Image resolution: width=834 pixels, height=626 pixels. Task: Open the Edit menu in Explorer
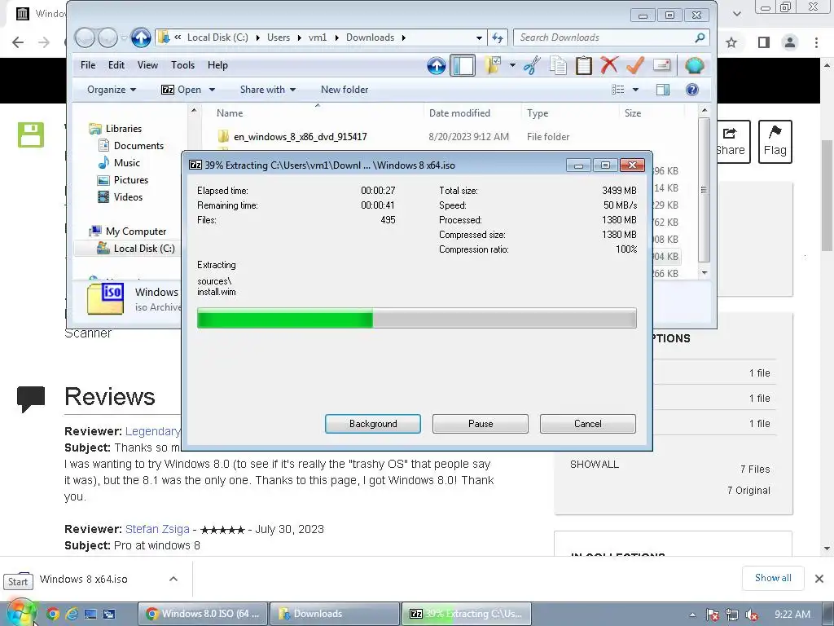pyautogui.click(x=116, y=65)
